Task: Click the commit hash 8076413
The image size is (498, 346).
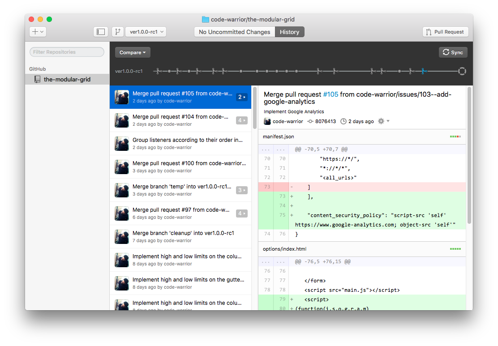Action: tap(326, 121)
